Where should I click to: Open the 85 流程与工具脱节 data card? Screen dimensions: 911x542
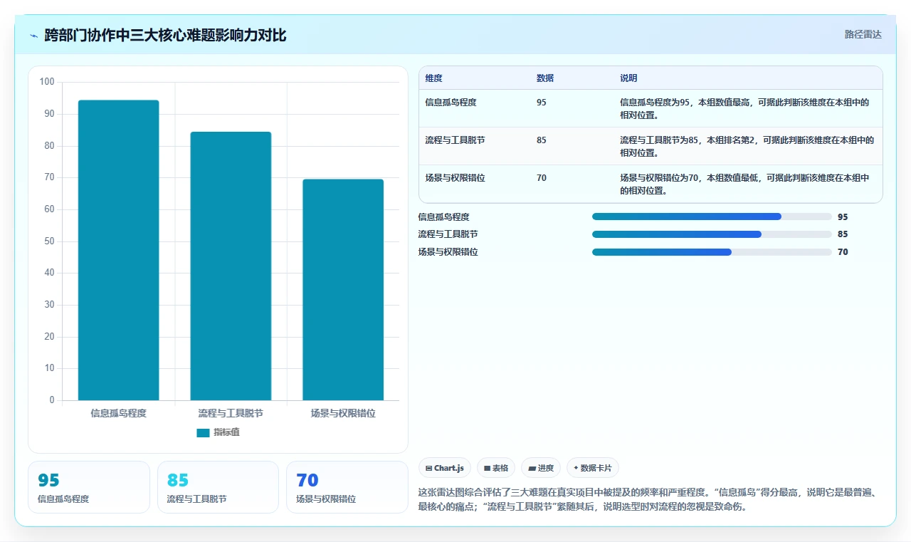[x=218, y=487]
